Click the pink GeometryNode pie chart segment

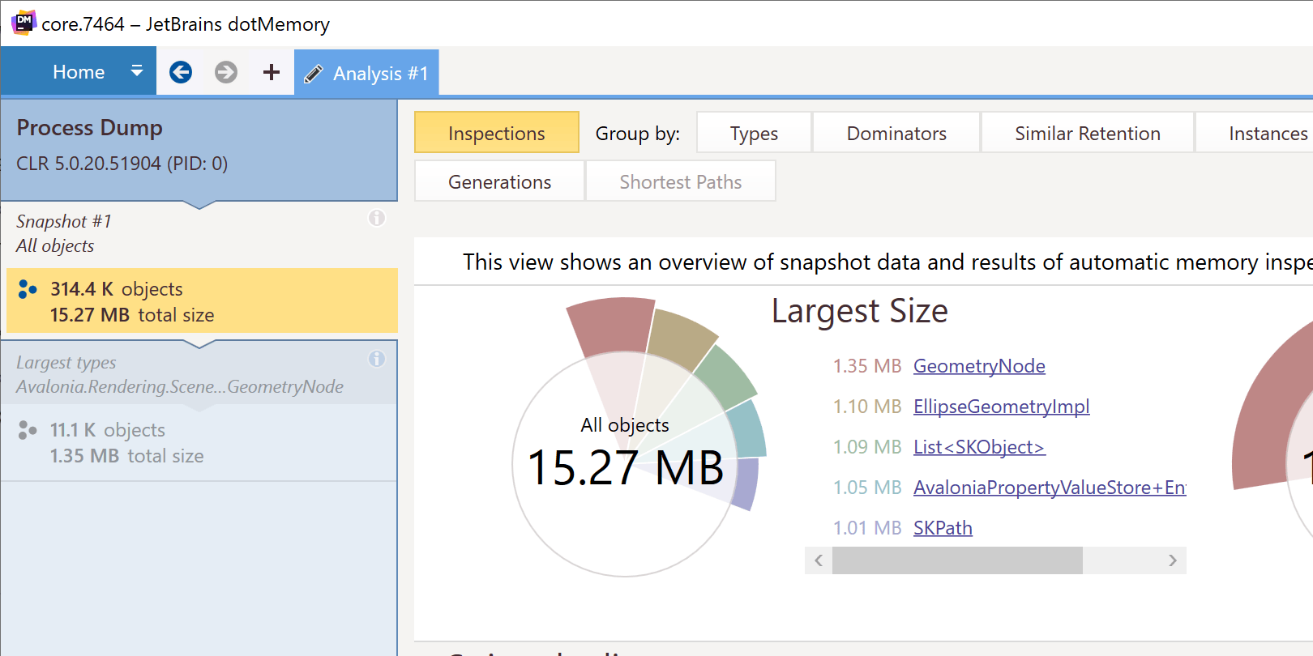pos(612,326)
